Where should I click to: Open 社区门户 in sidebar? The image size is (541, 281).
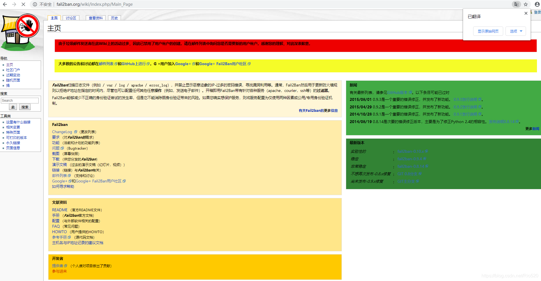[x=13, y=70]
